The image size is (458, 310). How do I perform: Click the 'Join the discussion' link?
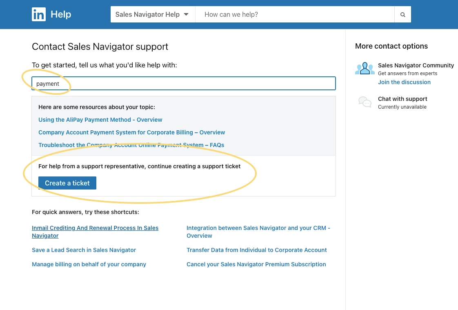coord(404,82)
